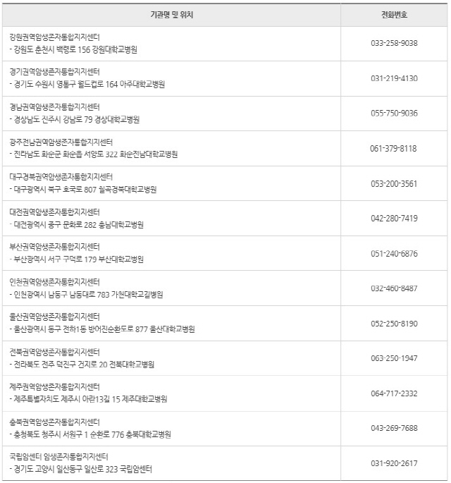Screen dimensions: 451x483
Task: Open the 경남권역암생존자통합지지센터 entry
Action: pos(55,107)
